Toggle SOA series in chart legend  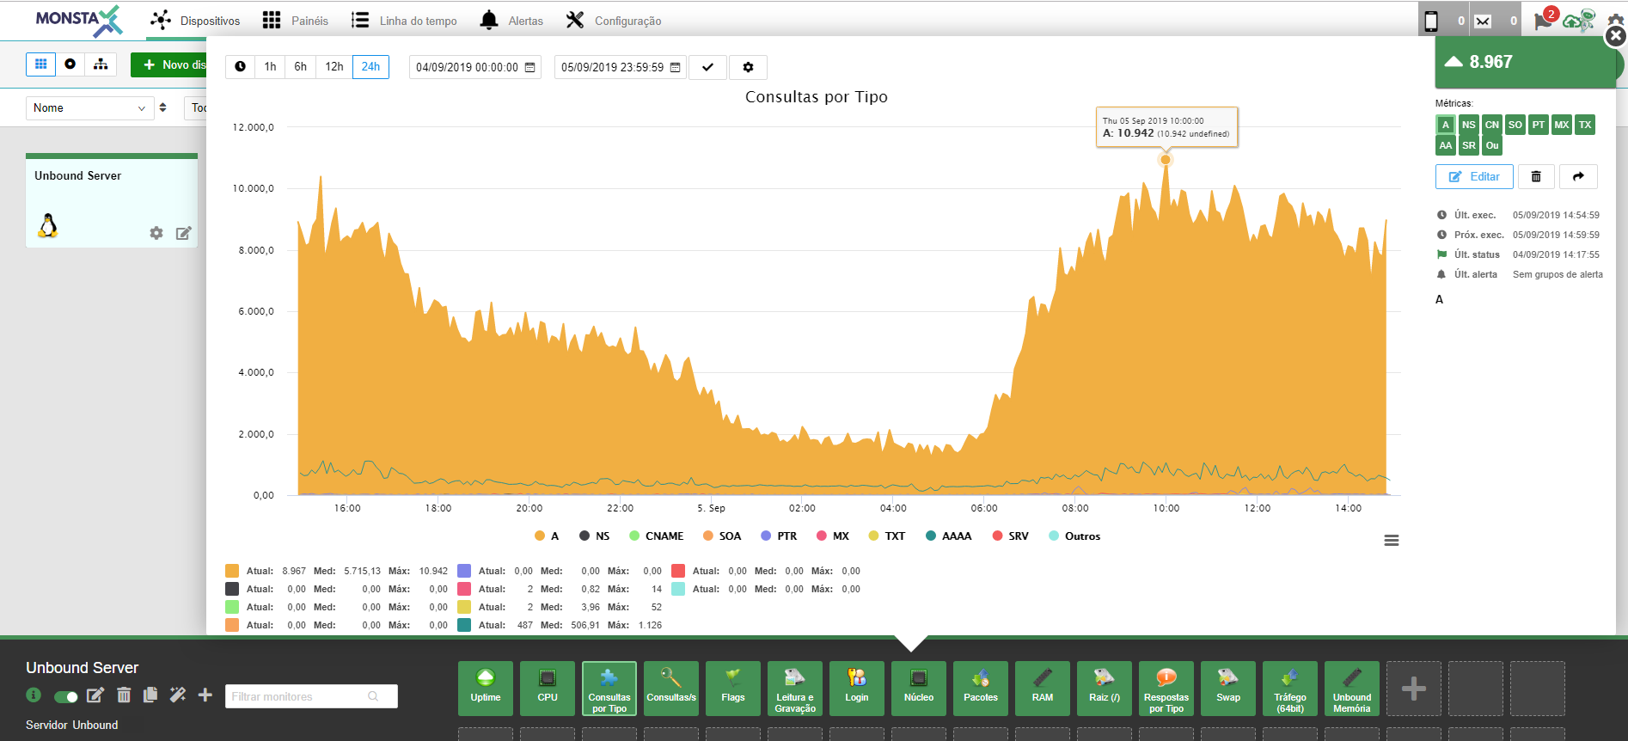pos(722,536)
